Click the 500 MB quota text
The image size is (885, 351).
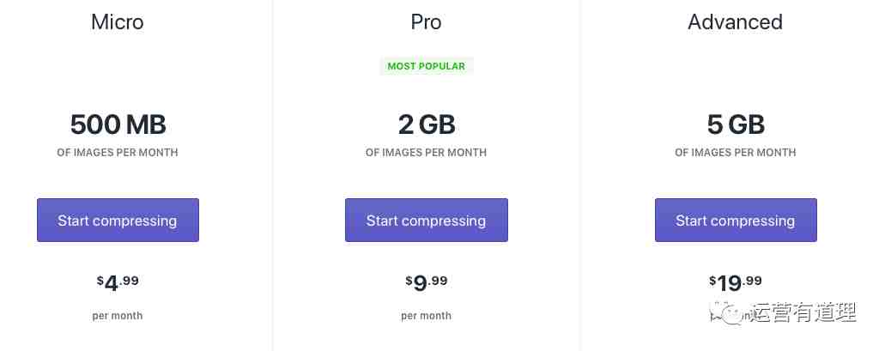[118, 124]
